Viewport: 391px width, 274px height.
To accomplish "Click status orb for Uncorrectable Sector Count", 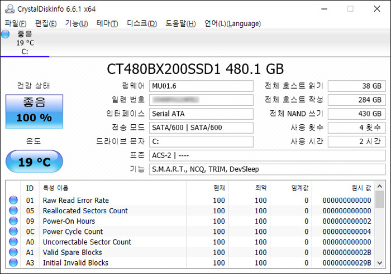I will [13, 242].
